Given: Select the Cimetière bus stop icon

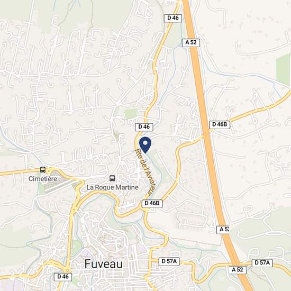Looking at the screenshot, I should [x=43, y=170].
